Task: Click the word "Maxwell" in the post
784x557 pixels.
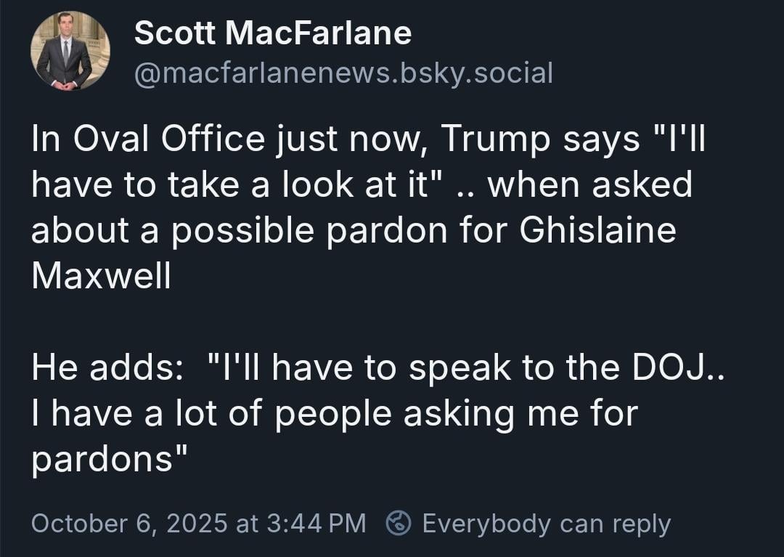Action: pos(101,277)
